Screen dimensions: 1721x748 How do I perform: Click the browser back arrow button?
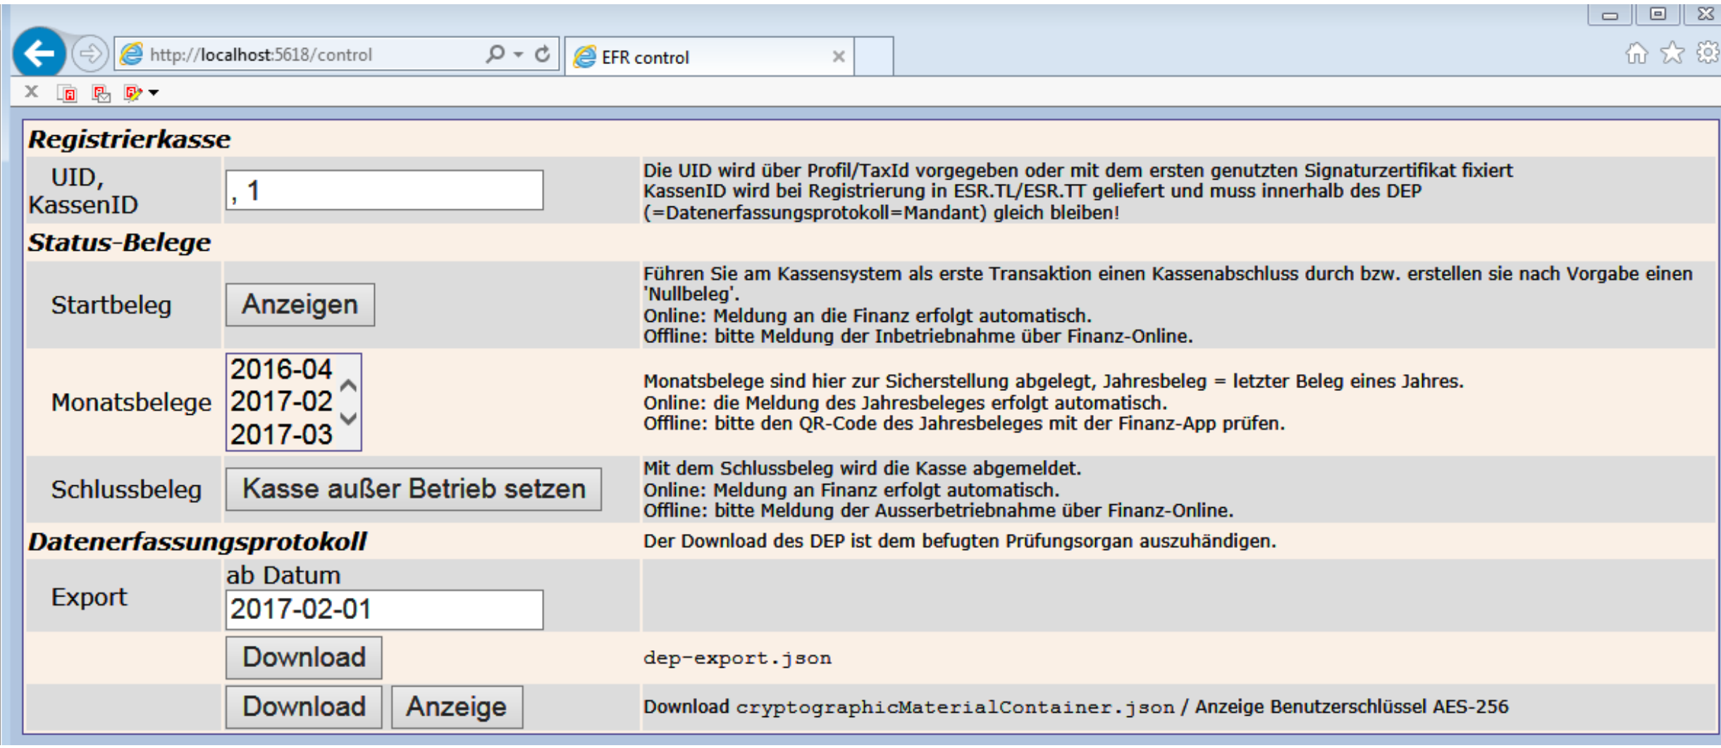coord(39,53)
